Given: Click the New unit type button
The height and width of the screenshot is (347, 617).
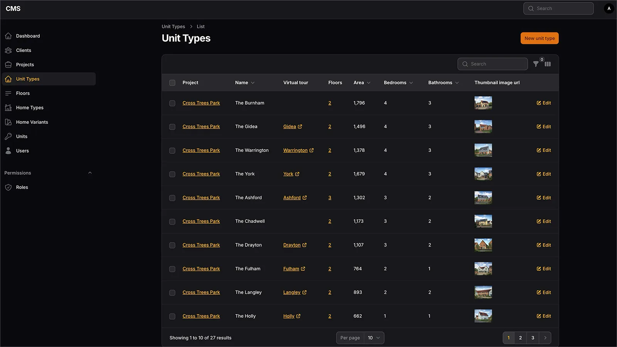Looking at the screenshot, I should point(539,38).
